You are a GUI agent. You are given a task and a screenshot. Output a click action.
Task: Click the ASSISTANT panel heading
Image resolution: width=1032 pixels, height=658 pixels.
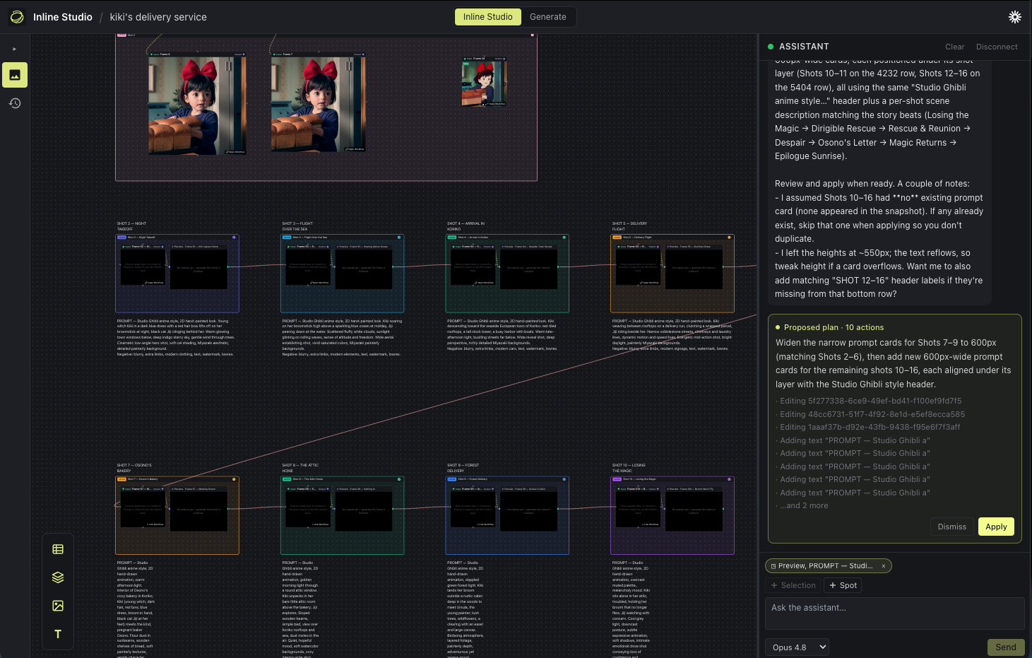pyautogui.click(x=804, y=47)
